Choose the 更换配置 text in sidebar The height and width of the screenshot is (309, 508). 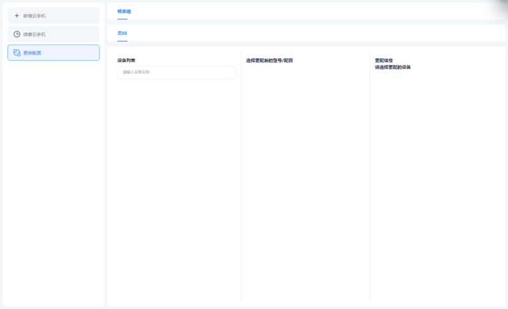pyautogui.click(x=32, y=53)
